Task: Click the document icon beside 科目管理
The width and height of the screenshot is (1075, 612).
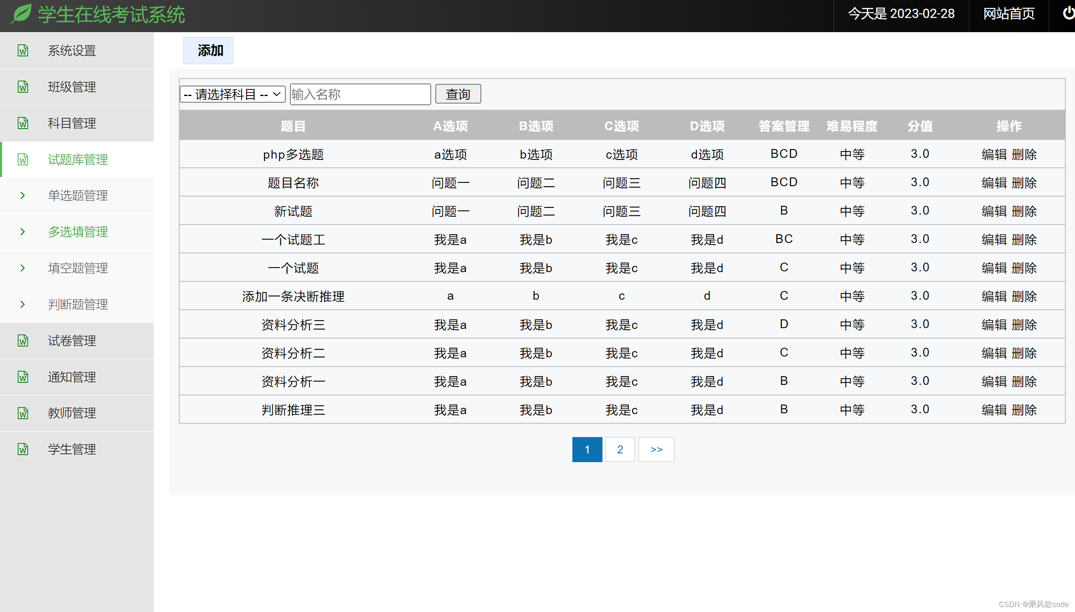Action: pyautogui.click(x=23, y=123)
